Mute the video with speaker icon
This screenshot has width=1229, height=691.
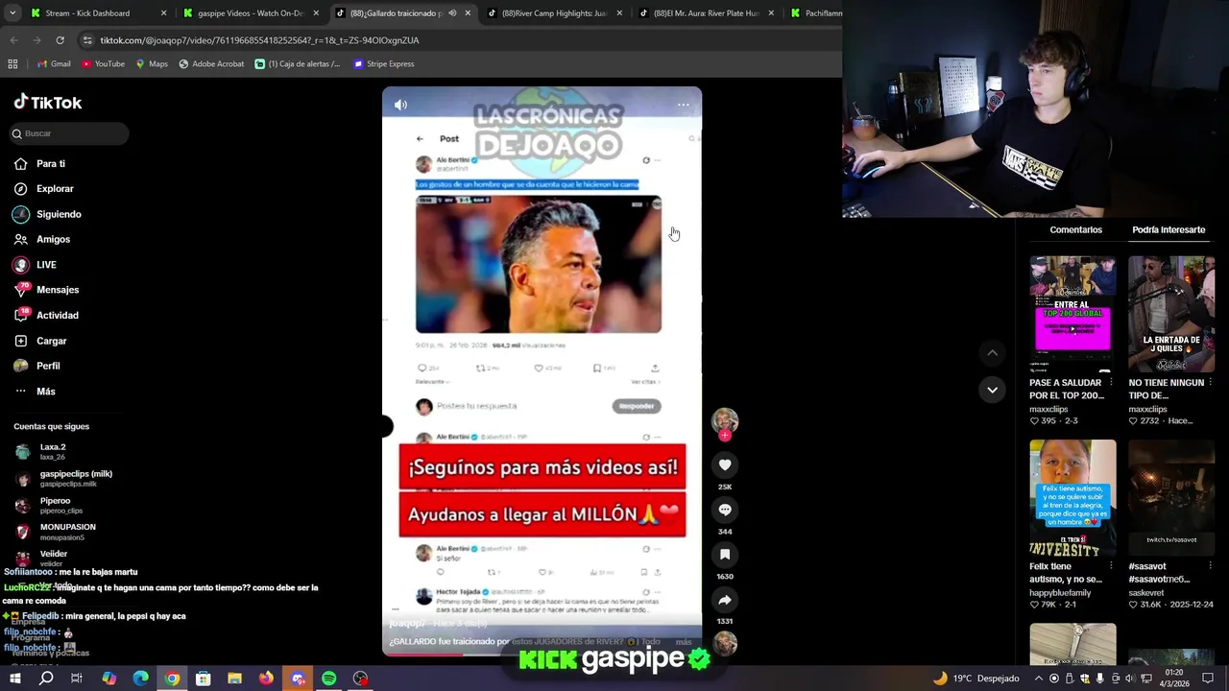tap(400, 105)
